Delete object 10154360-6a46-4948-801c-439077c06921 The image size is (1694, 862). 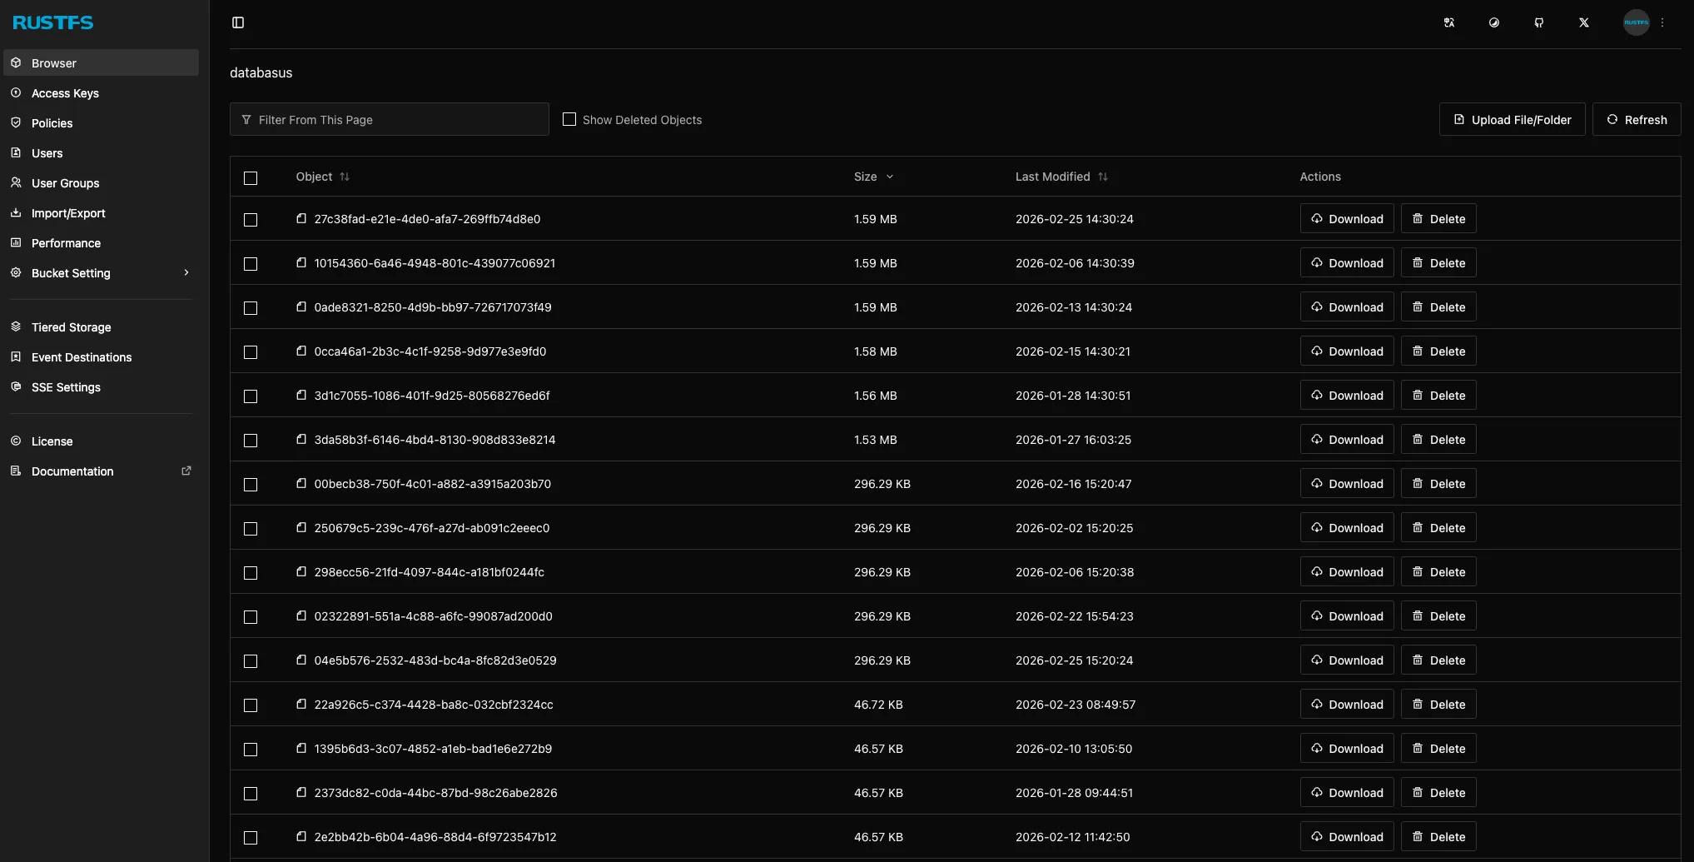point(1438,263)
